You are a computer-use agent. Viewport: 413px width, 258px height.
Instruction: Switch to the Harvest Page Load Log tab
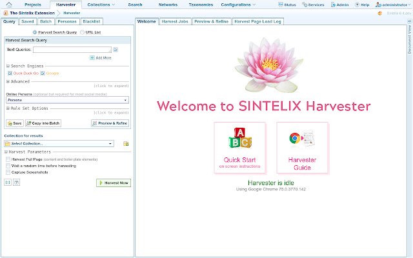tap(258, 21)
